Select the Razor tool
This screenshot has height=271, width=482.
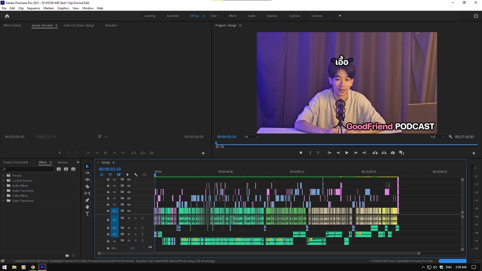pyautogui.click(x=87, y=186)
